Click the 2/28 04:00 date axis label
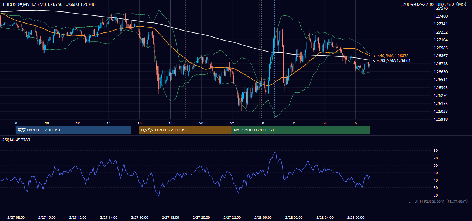 click(325, 218)
